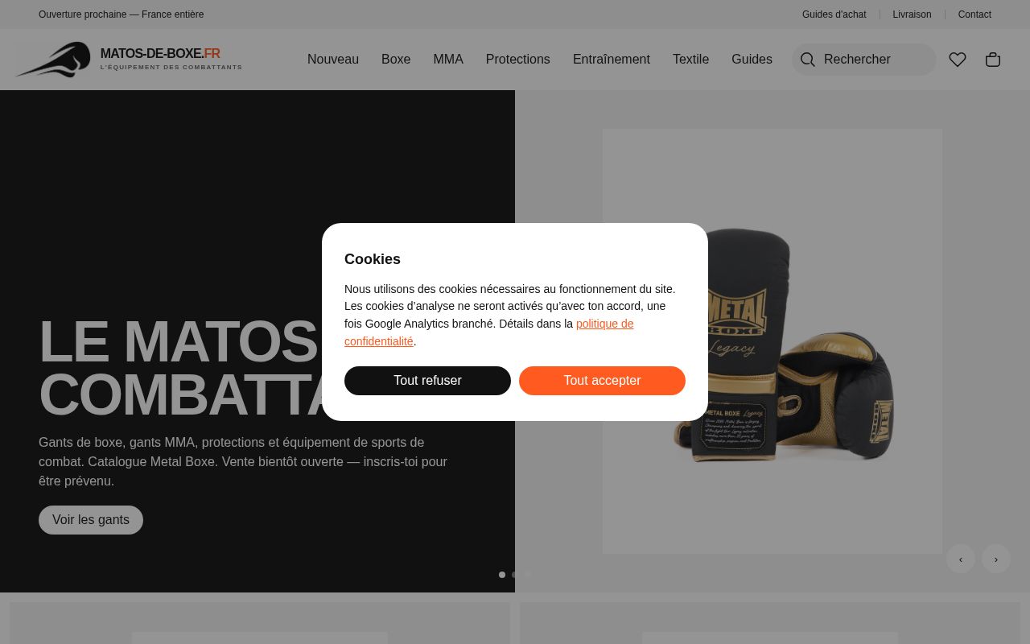Focus the Rechercher search field
Screen dimensions: 1030x644
pyautogui.click(x=864, y=60)
